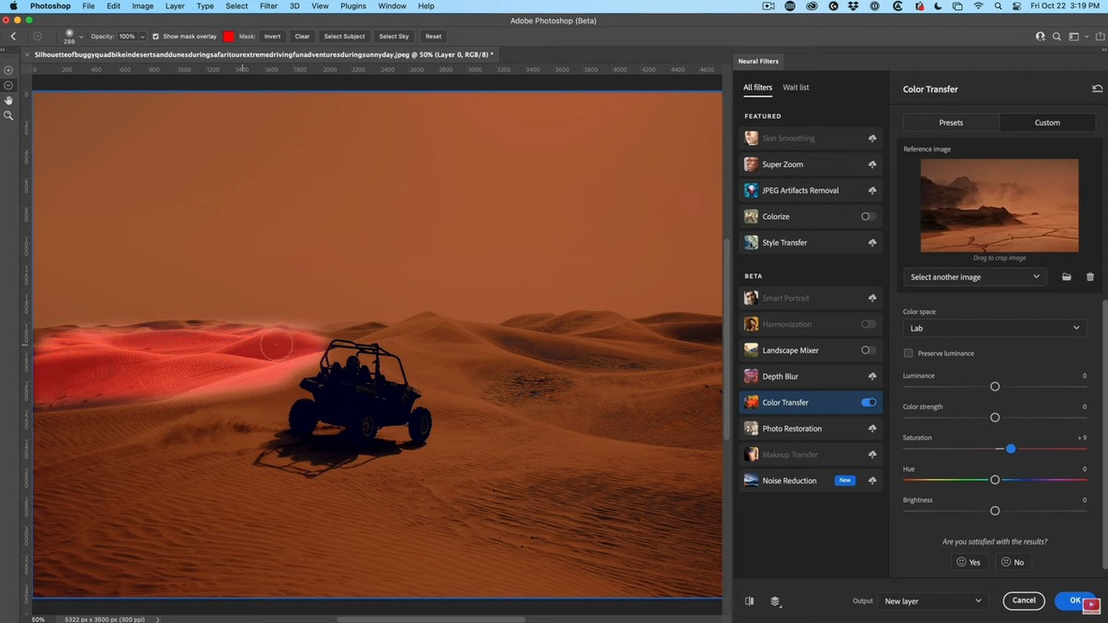Screen dimensions: 1108x623
Task: Click the Select Subject button
Action: tap(343, 36)
